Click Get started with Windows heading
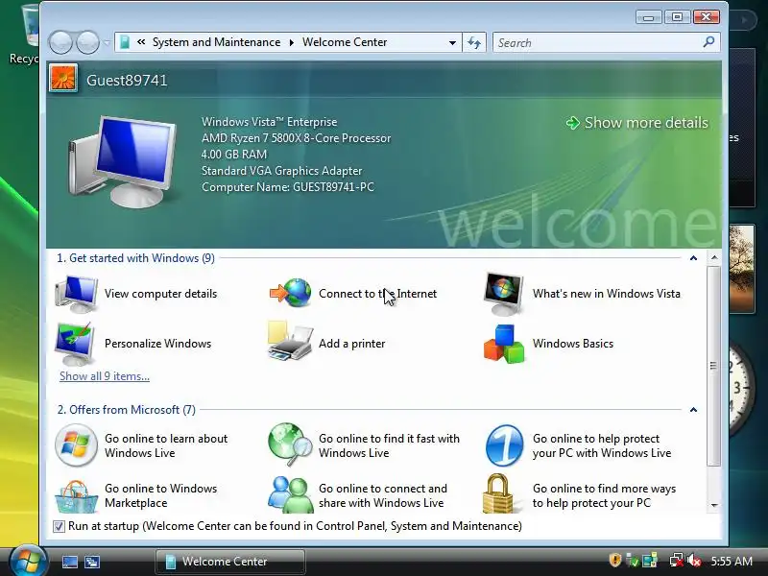The width and height of the screenshot is (768, 576). 135,258
